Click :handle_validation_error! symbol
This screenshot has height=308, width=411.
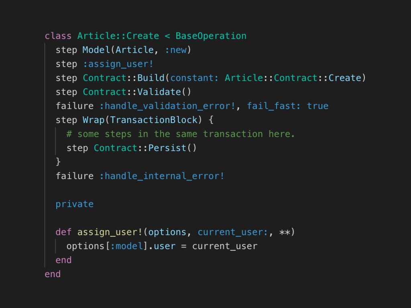click(x=167, y=106)
